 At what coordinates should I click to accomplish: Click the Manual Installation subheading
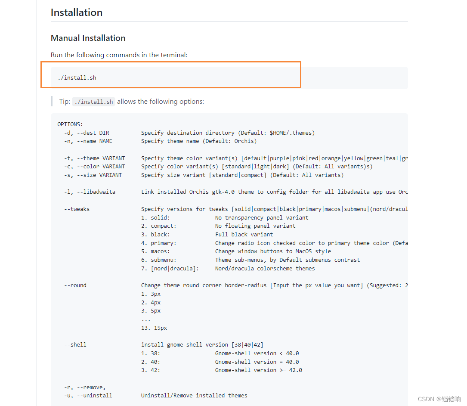pyautogui.click(x=88, y=38)
